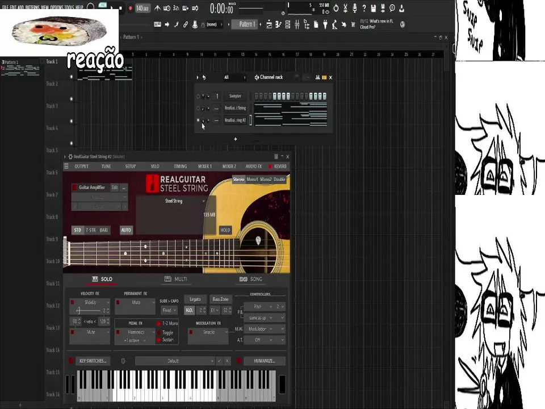Click the shopping cart icon

point(353,24)
